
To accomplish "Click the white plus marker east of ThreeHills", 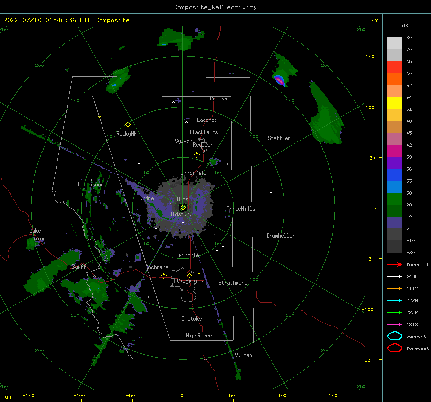I will click(x=271, y=192).
